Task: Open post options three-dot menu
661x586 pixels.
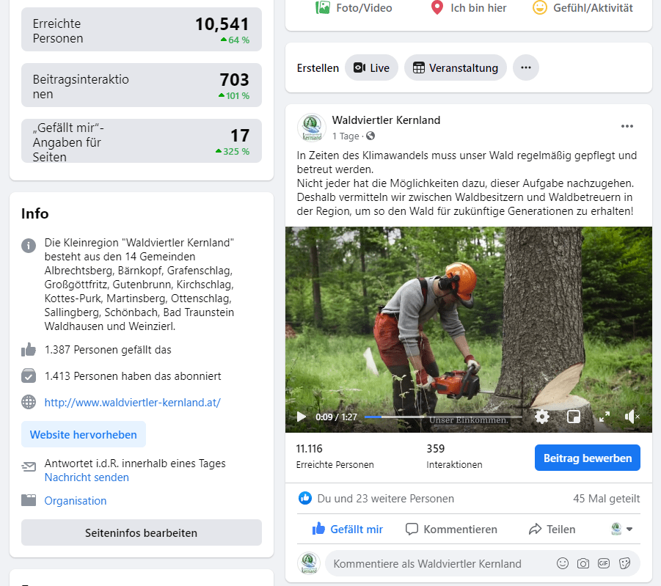Action: tap(627, 126)
